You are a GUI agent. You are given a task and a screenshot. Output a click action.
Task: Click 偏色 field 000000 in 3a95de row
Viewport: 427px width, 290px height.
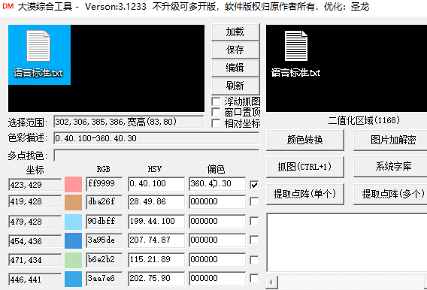coord(217,240)
